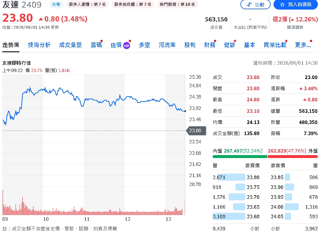Click the compare arrows icon in 比較 button

point(249,4)
